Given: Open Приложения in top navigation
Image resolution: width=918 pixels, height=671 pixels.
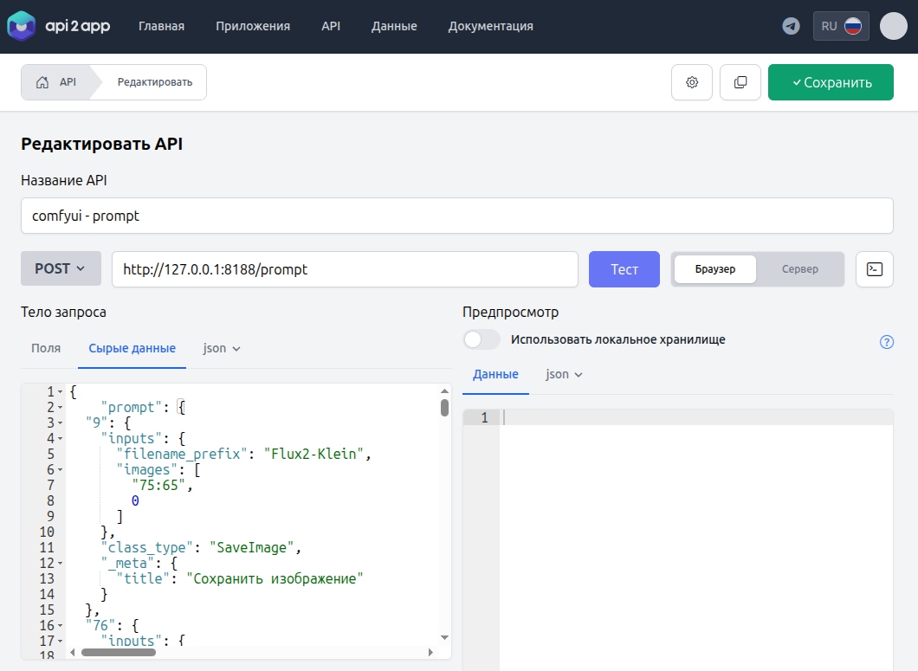Looking at the screenshot, I should 253,26.
